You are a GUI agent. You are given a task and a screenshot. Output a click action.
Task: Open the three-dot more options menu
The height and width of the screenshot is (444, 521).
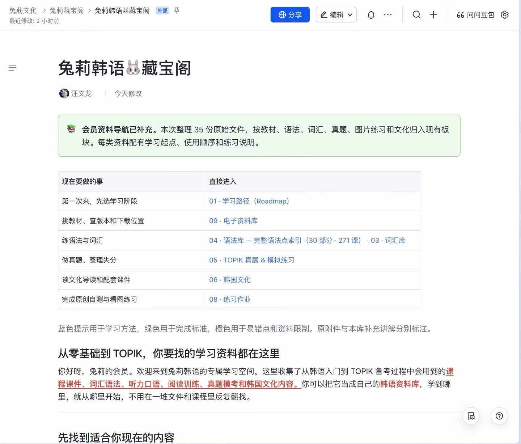(x=388, y=15)
